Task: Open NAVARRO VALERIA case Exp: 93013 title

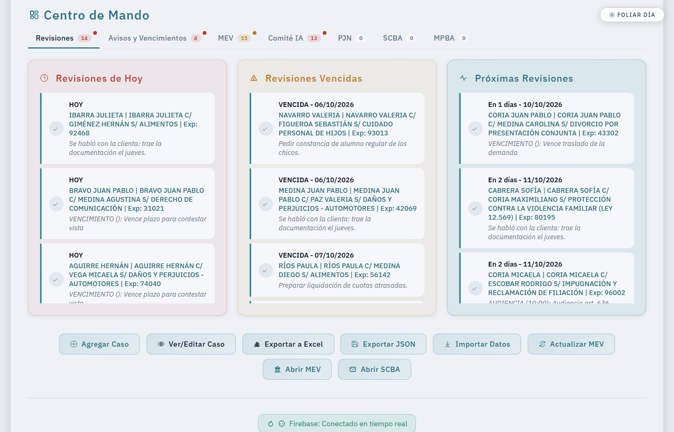Action: click(348, 124)
